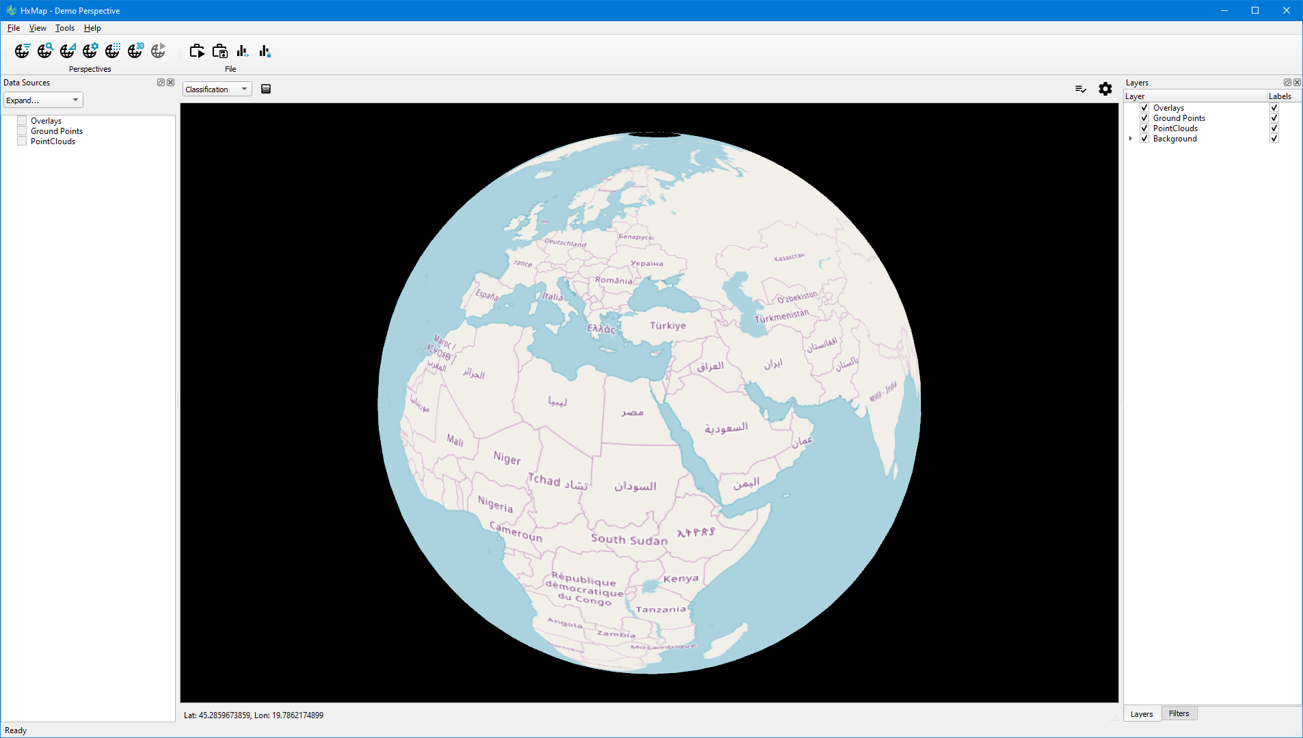Click the bar chart with lock icon
This screenshot has height=738, width=1303.
(x=265, y=51)
